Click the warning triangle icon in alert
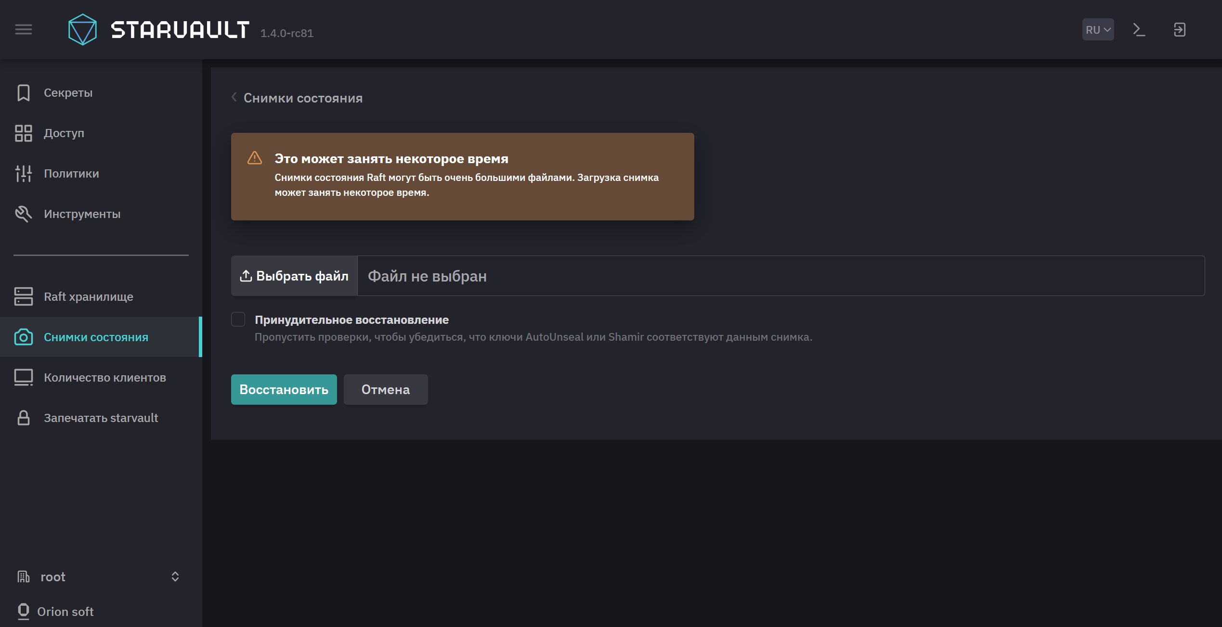1222x627 pixels. [x=255, y=158]
